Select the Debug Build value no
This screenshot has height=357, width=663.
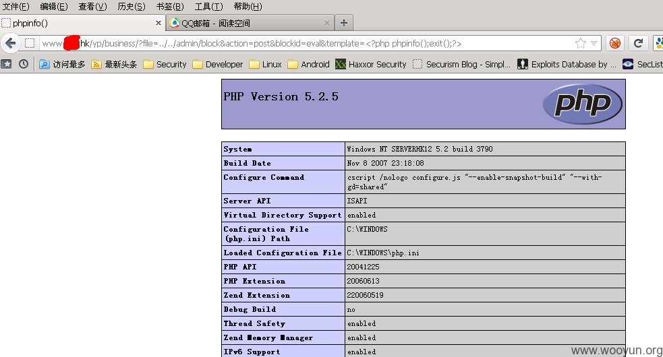tap(351, 310)
